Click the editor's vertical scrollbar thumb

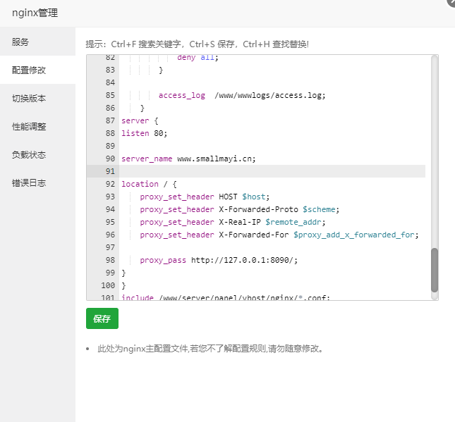[x=434, y=270]
